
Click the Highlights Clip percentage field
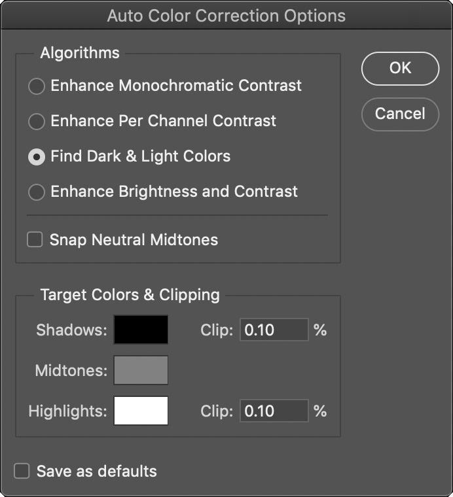pyautogui.click(x=273, y=411)
